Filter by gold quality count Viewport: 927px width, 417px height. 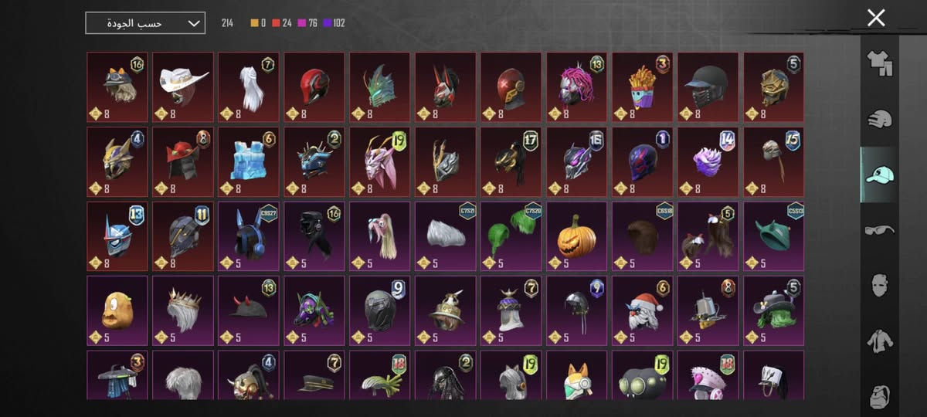tap(258, 23)
